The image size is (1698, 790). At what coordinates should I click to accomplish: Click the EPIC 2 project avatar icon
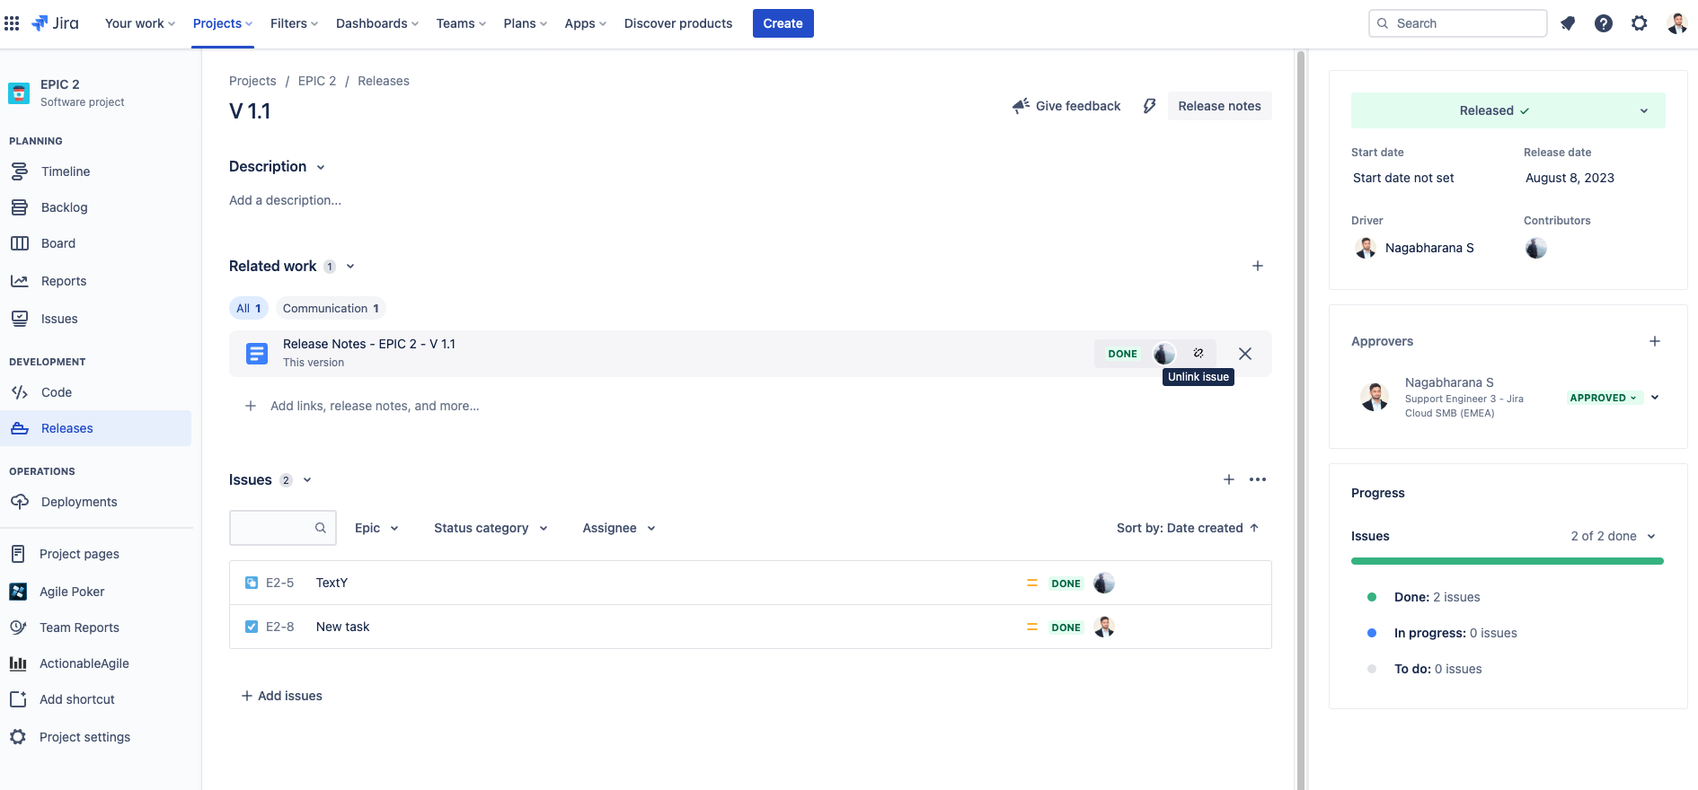click(x=19, y=92)
